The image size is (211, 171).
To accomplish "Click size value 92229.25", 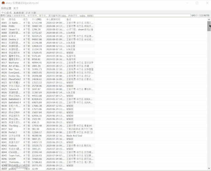I will (x=37, y=36).
